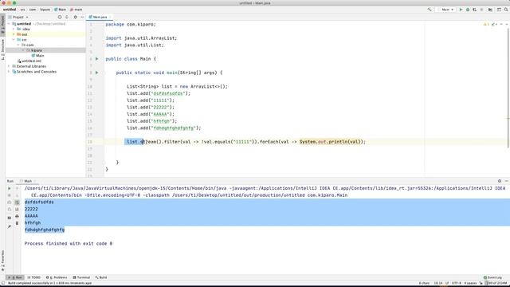Select the Main class in the project tree

(38, 56)
